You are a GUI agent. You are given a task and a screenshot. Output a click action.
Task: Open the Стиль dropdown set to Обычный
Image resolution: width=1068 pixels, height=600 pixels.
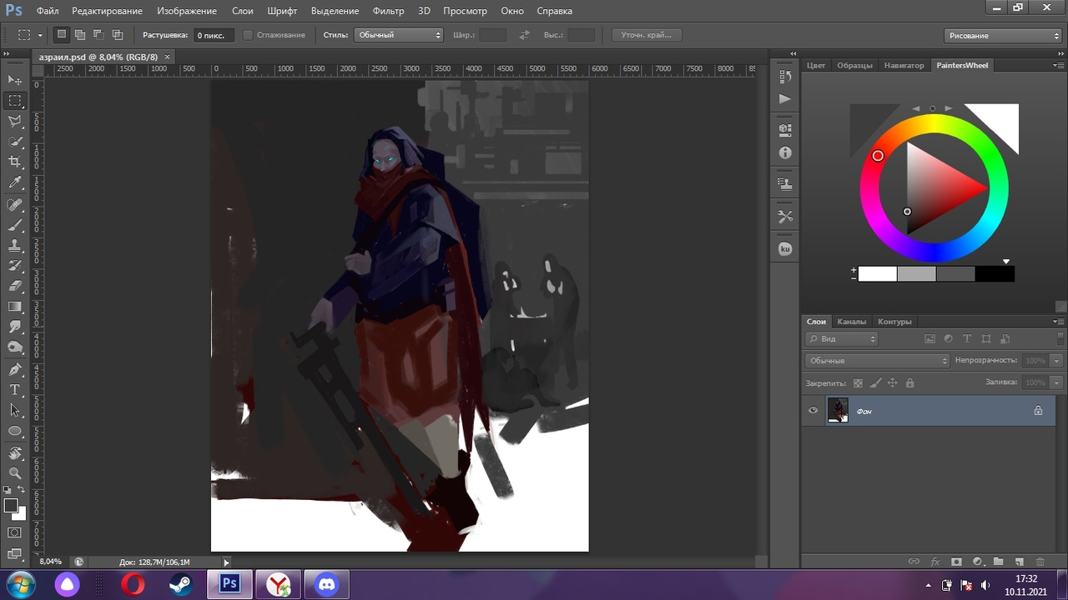click(x=399, y=35)
